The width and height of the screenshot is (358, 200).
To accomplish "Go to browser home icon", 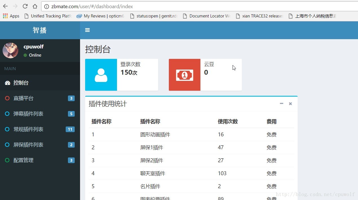I will coord(35,6).
